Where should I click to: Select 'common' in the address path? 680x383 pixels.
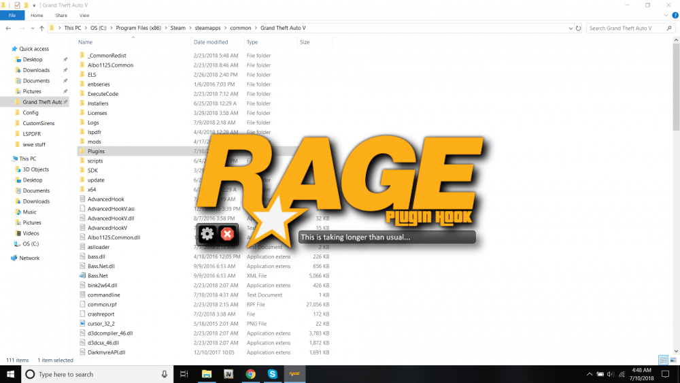pos(240,28)
